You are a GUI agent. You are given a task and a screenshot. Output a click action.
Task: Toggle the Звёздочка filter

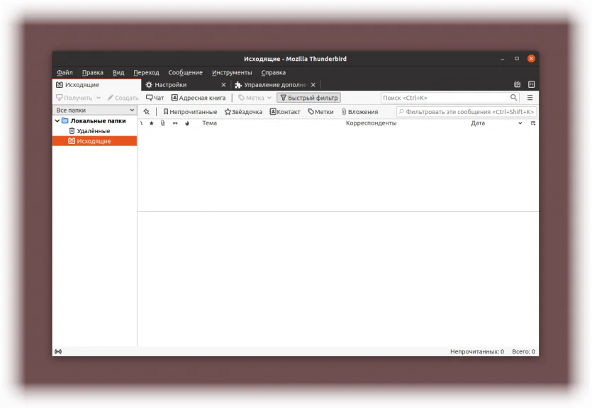tap(243, 112)
